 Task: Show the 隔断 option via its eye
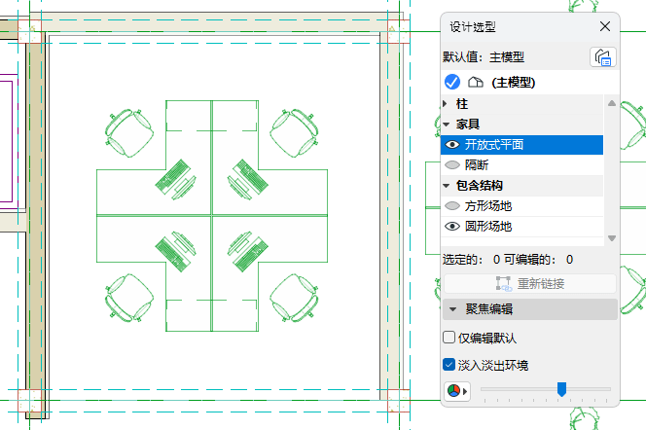(x=452, y=165)
